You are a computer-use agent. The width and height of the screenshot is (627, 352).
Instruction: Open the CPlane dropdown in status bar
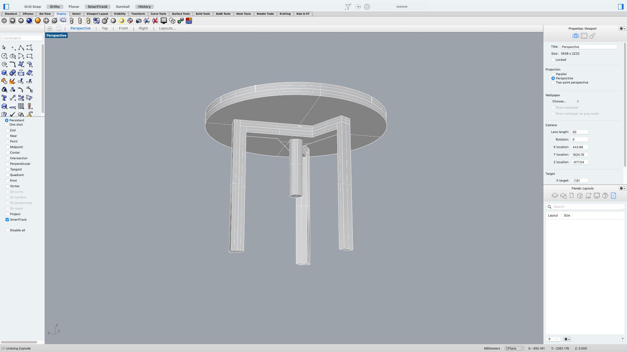point(514,348)
